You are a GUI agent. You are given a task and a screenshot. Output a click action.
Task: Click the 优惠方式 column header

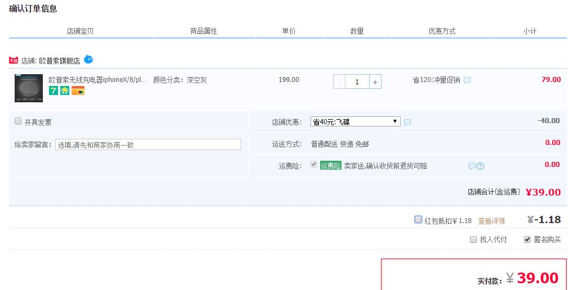442,31
